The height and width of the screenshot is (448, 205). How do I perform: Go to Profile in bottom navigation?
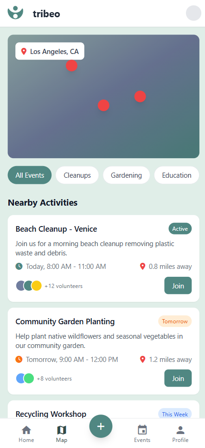[x=180, y=434]
